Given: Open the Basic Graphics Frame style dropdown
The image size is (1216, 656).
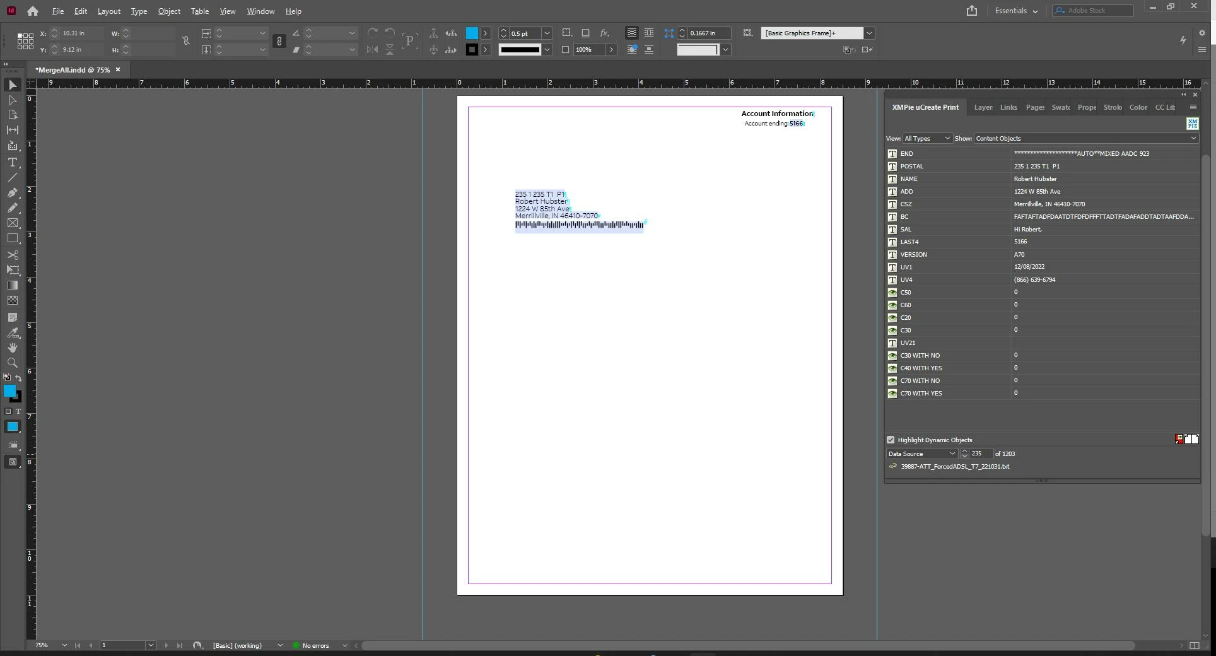Looking at the screenshot, I should [x=869, y=33].
